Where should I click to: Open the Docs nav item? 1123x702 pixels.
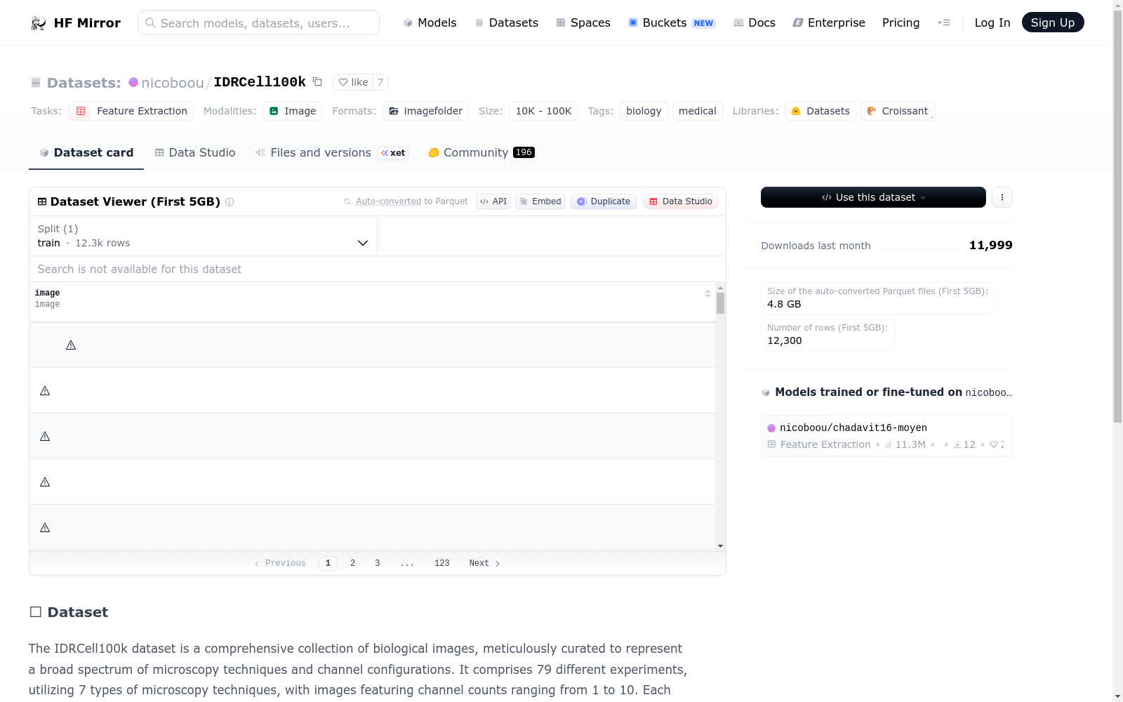(x=755, y=22)
